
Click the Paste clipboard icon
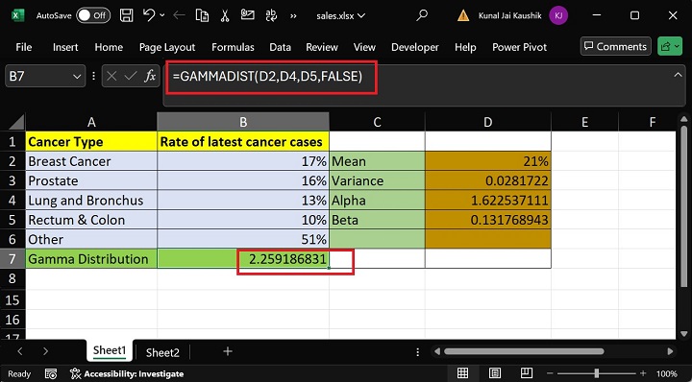click(202, 16)
